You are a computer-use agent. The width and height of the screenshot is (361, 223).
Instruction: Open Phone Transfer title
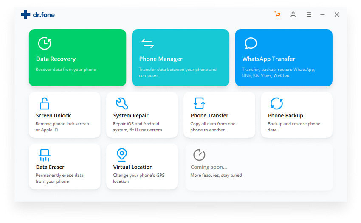coord(209,116)
